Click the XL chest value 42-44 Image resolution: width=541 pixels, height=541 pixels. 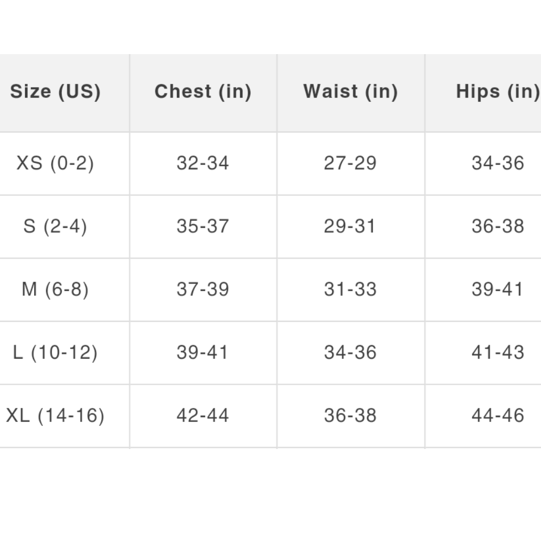tap(203, 415)
